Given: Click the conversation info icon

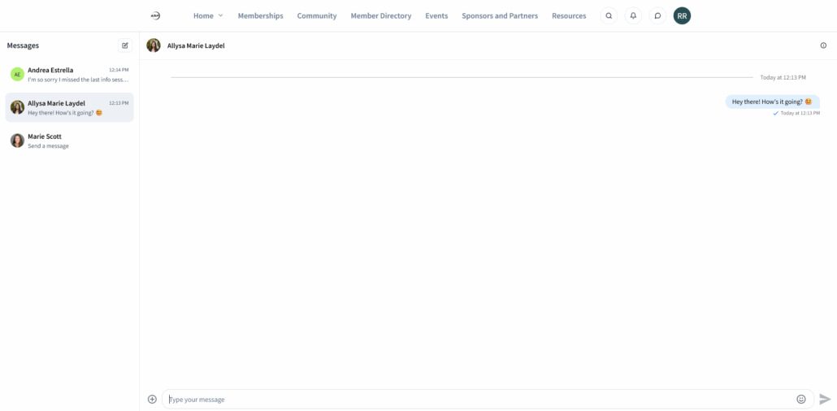Looking at the screenshot, I should (x=823, y=45).
